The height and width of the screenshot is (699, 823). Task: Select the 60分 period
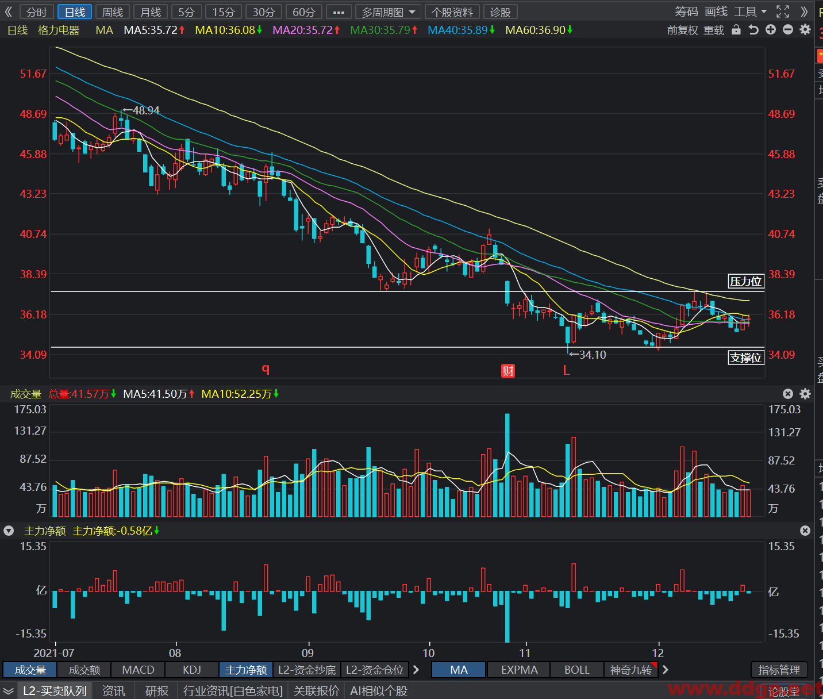304,12
